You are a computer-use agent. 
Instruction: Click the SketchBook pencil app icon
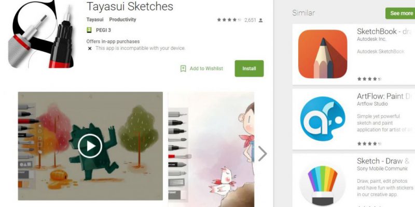[323, 54]
